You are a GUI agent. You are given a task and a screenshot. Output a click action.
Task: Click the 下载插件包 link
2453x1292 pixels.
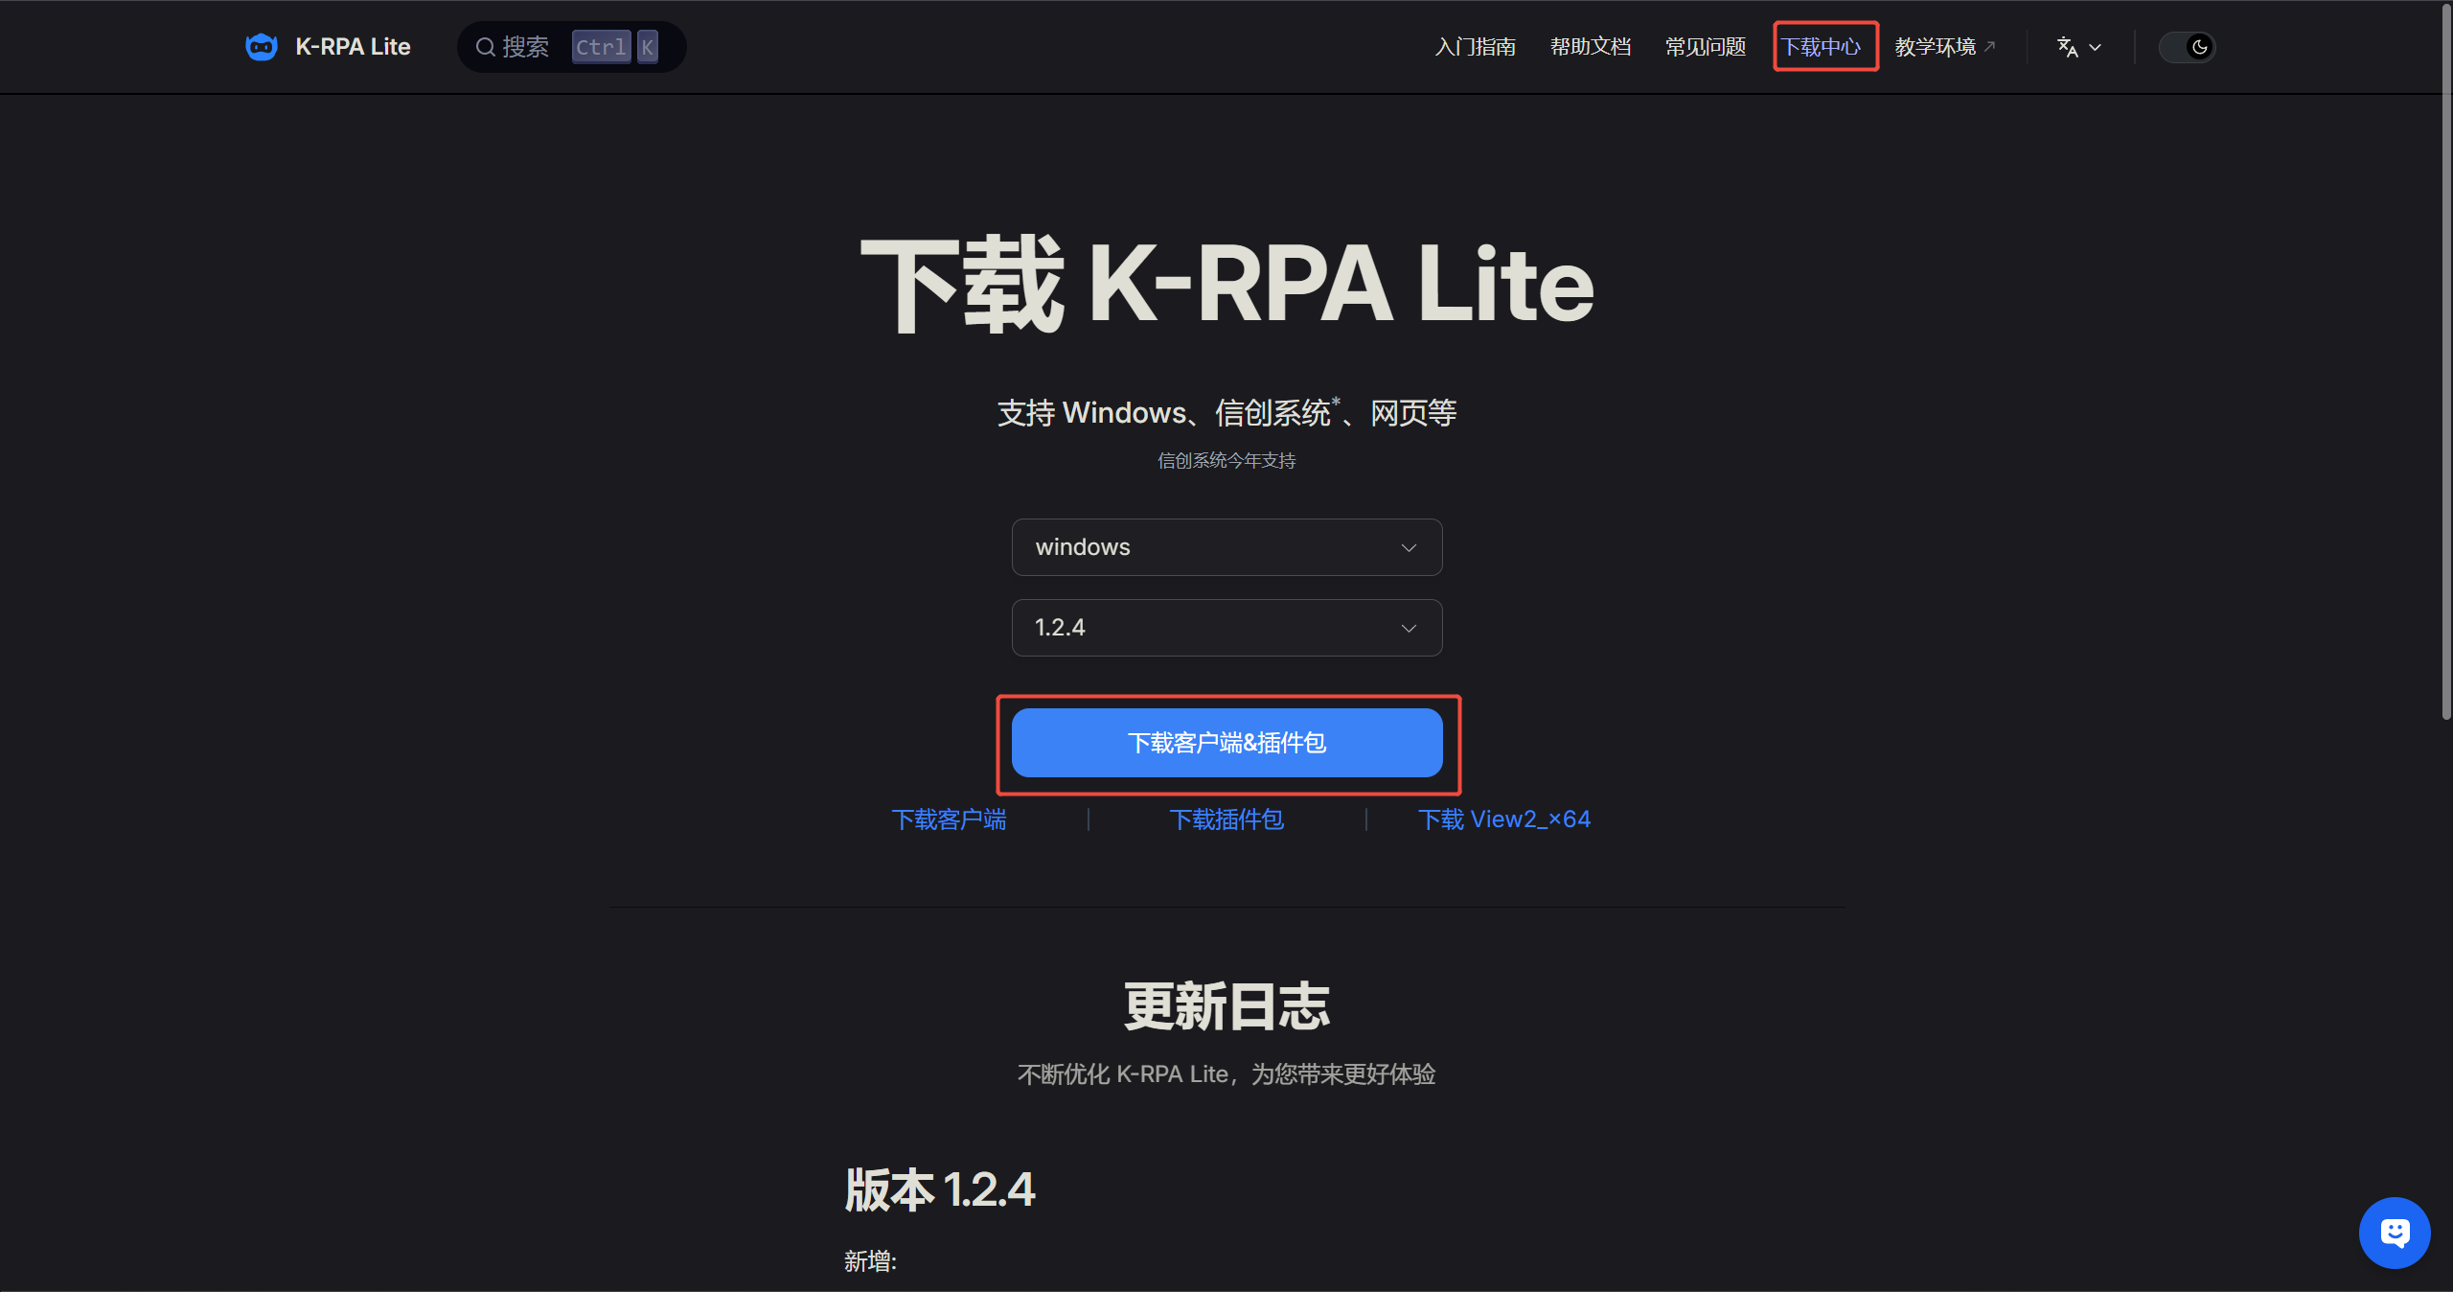coord(1226,819)
